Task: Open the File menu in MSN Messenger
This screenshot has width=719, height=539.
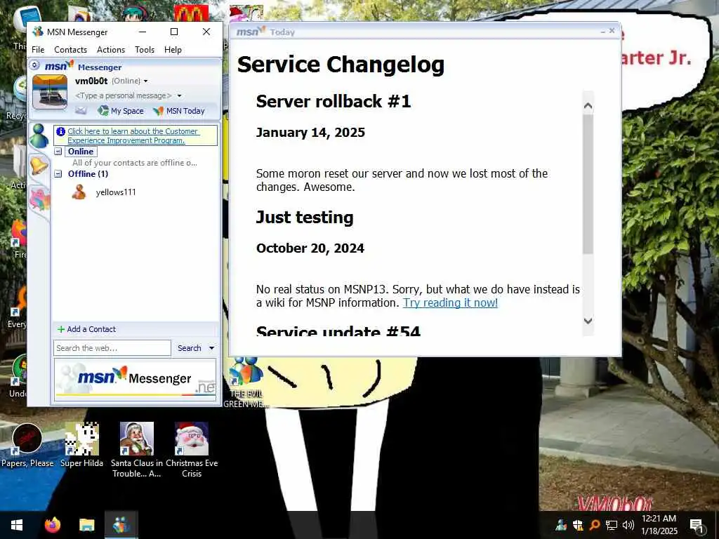Action: pyautogui.click(x=38, y=50)
